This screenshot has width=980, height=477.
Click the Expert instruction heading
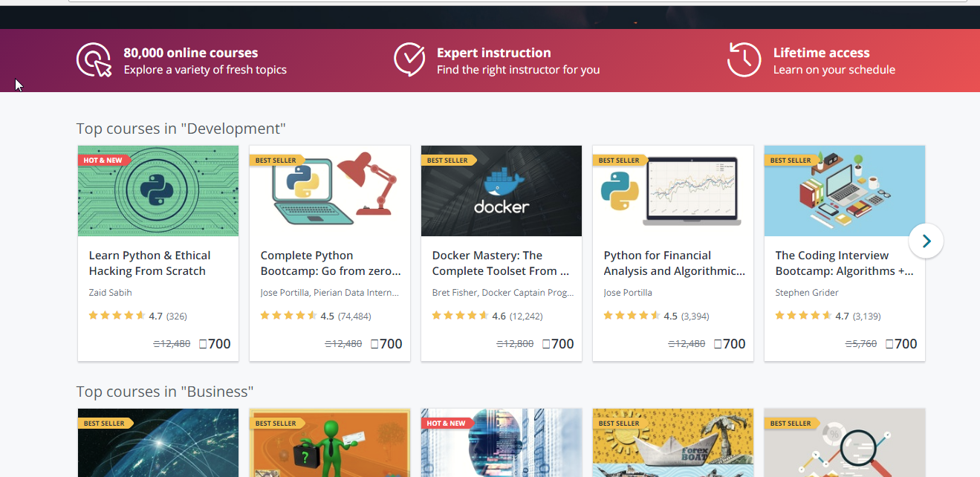pos(494,53)
